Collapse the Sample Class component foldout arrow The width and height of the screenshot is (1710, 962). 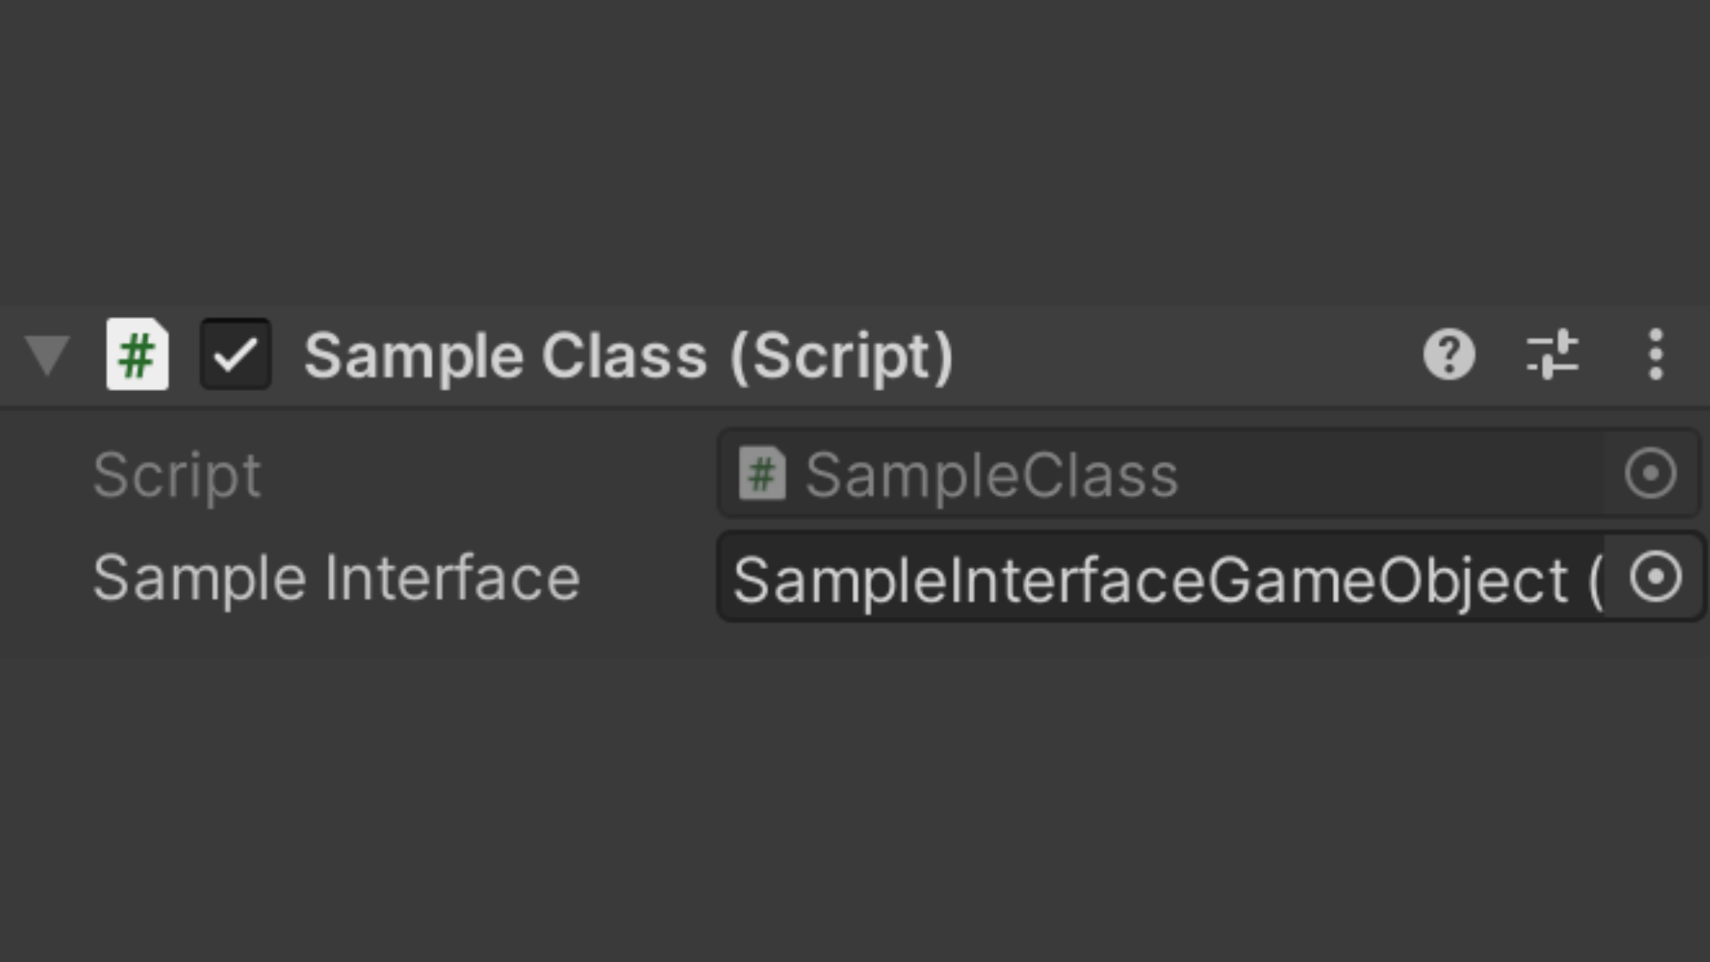47,355
